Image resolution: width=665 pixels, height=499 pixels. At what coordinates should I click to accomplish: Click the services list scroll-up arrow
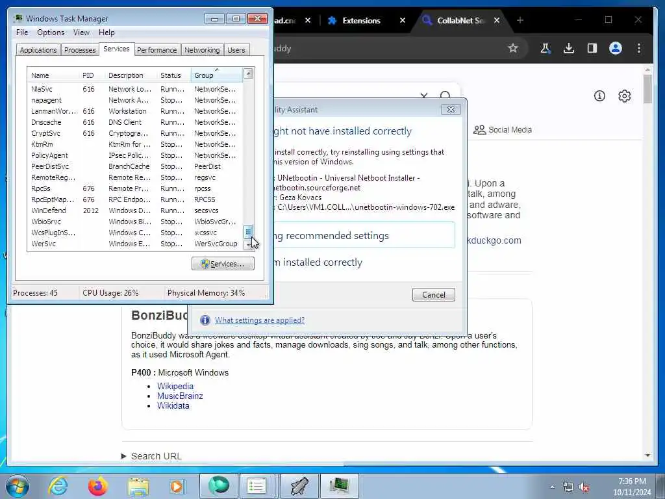click(x=249, y=73)
